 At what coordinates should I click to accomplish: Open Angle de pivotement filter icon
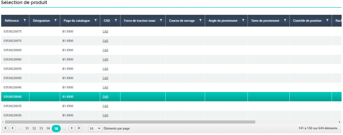(243, 20)
